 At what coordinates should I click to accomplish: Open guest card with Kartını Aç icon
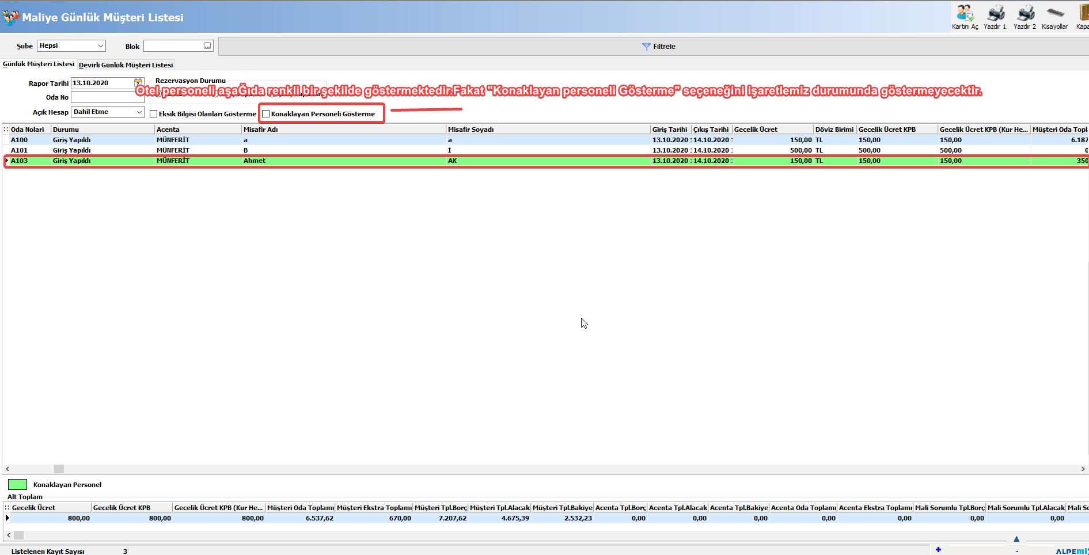[x=965, y=17]
